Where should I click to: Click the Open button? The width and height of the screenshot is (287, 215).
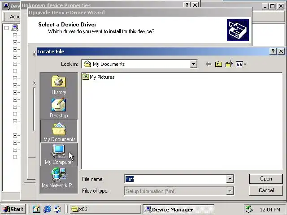coord(266,179)
